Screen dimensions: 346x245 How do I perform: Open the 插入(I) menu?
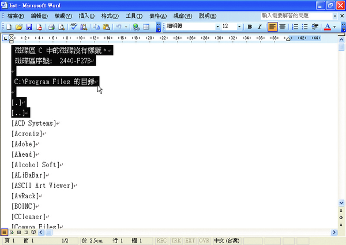[86, 16]
